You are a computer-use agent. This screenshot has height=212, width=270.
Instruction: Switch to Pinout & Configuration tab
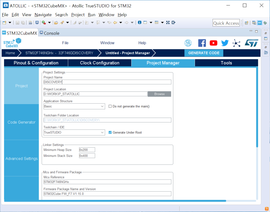(36, 63)
